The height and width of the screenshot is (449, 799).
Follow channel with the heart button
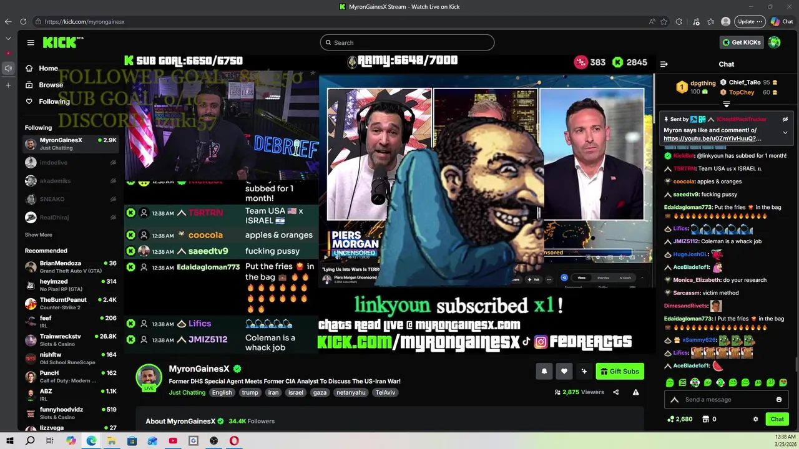click(564, 371)
